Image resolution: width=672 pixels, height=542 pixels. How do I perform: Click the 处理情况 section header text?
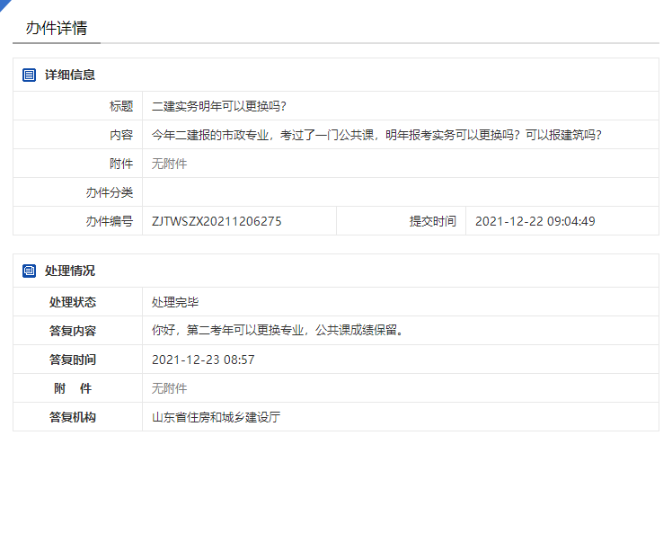coord(70,271)
